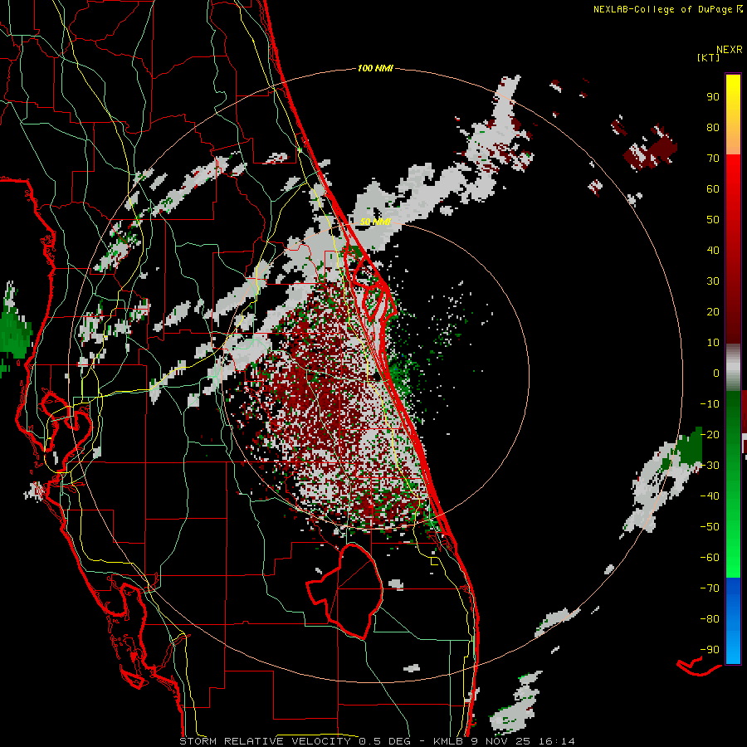Select the 40 value on the velocity scale
This screenshot has width=747, height=747.
coord(713,250)
